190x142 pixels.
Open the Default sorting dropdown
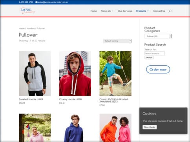(x=117, y=41)
